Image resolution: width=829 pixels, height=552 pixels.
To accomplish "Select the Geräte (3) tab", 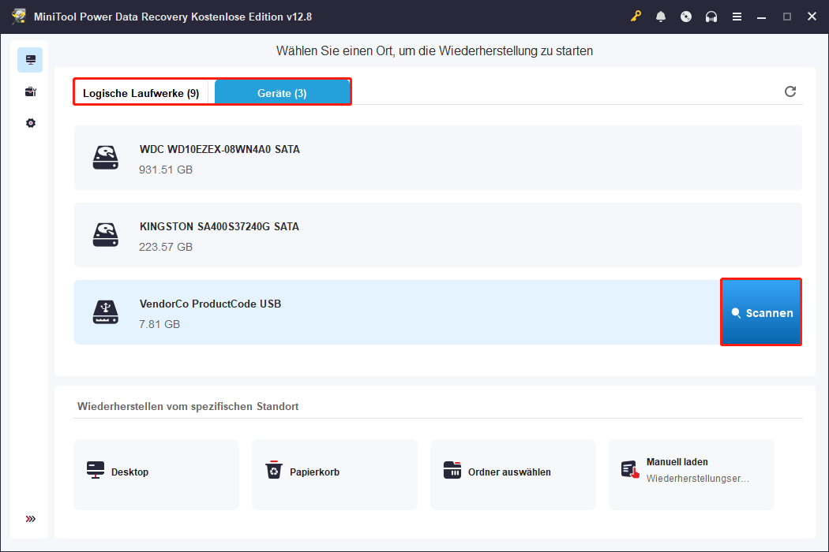I will coord(282,93).
